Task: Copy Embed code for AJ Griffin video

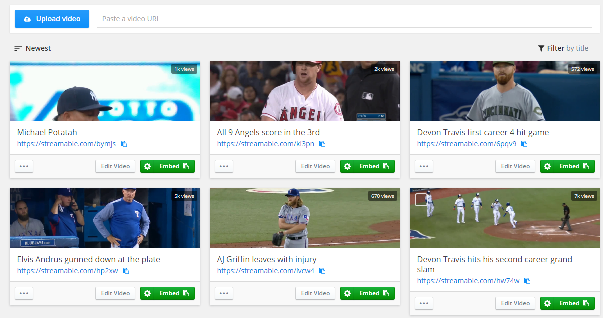Action: coord(374,293)
